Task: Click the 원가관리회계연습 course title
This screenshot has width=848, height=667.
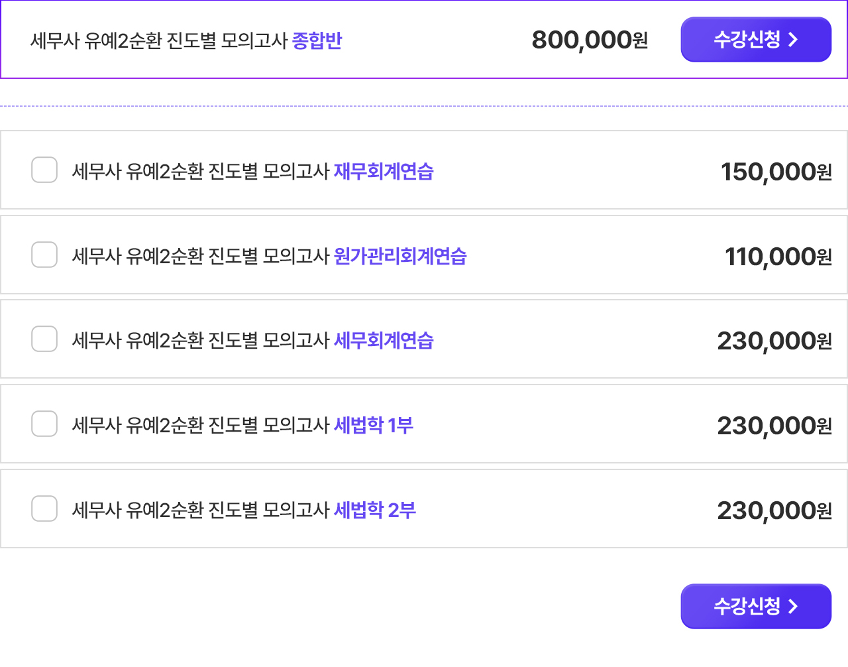Action: coord(268,256)
